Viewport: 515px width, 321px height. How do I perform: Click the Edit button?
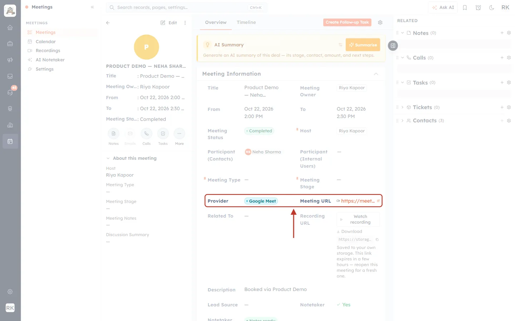(169, 23)
